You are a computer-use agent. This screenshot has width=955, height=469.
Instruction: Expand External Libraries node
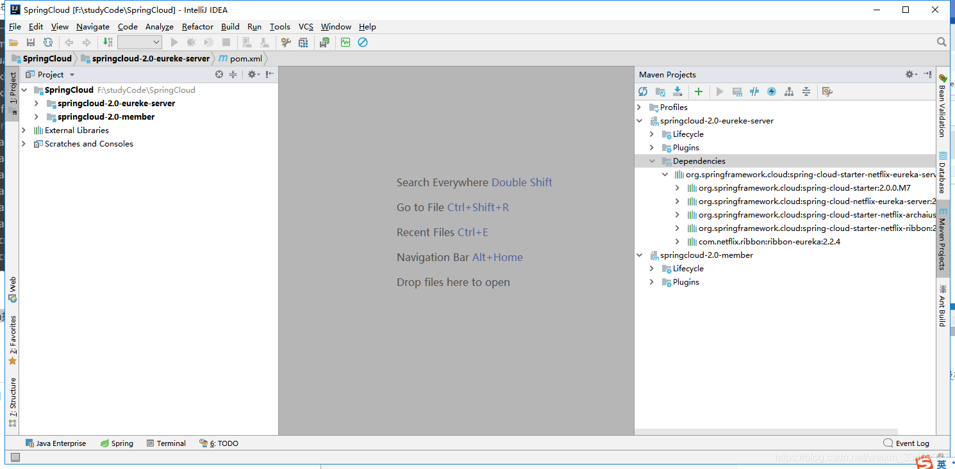click(x=24, y=131)
